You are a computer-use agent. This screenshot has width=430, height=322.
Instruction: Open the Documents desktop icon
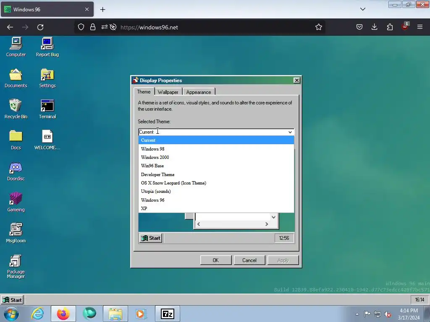pos(16,78)
